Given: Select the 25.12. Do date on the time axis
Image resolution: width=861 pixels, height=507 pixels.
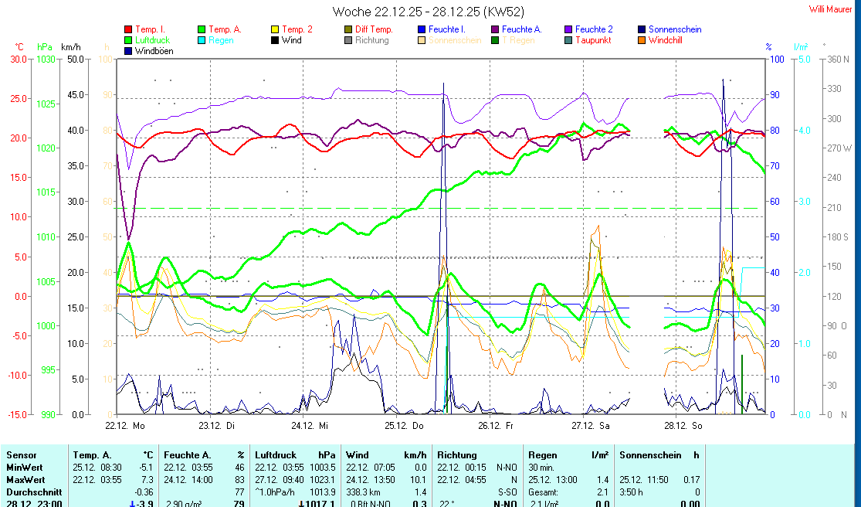Looking at the screenshot, I should point(407,426).
